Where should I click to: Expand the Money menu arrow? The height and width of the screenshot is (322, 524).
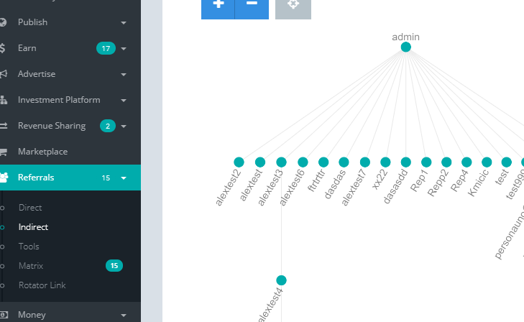tap(124, 316)
